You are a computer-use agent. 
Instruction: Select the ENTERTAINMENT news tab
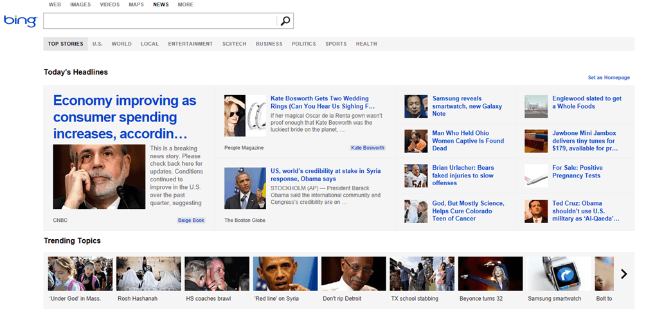tap(190, 44)
